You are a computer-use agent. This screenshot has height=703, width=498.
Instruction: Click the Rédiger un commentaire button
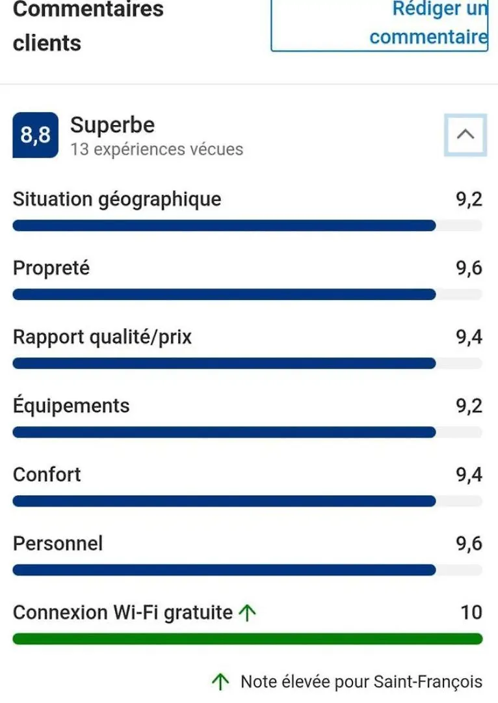[380, 25]
